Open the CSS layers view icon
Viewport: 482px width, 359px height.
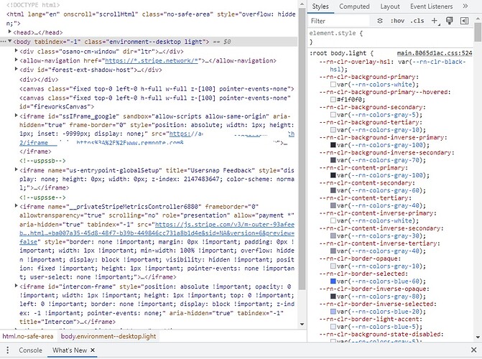380,21
